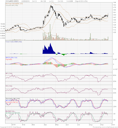Click the Jun month axis label
Screen dimensions: 118x128
tap(68, 124)
